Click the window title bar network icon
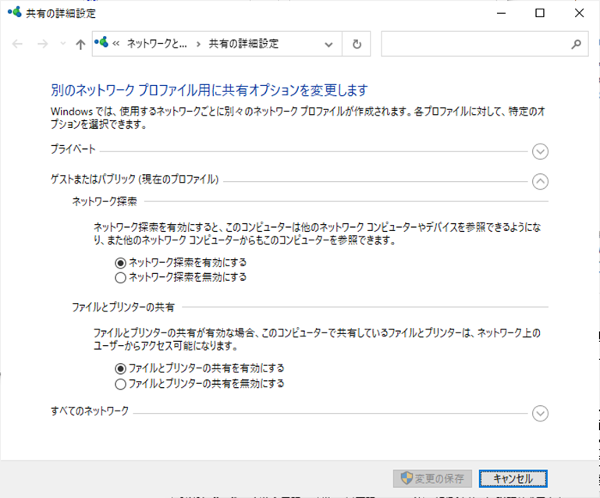 [15, 12]
